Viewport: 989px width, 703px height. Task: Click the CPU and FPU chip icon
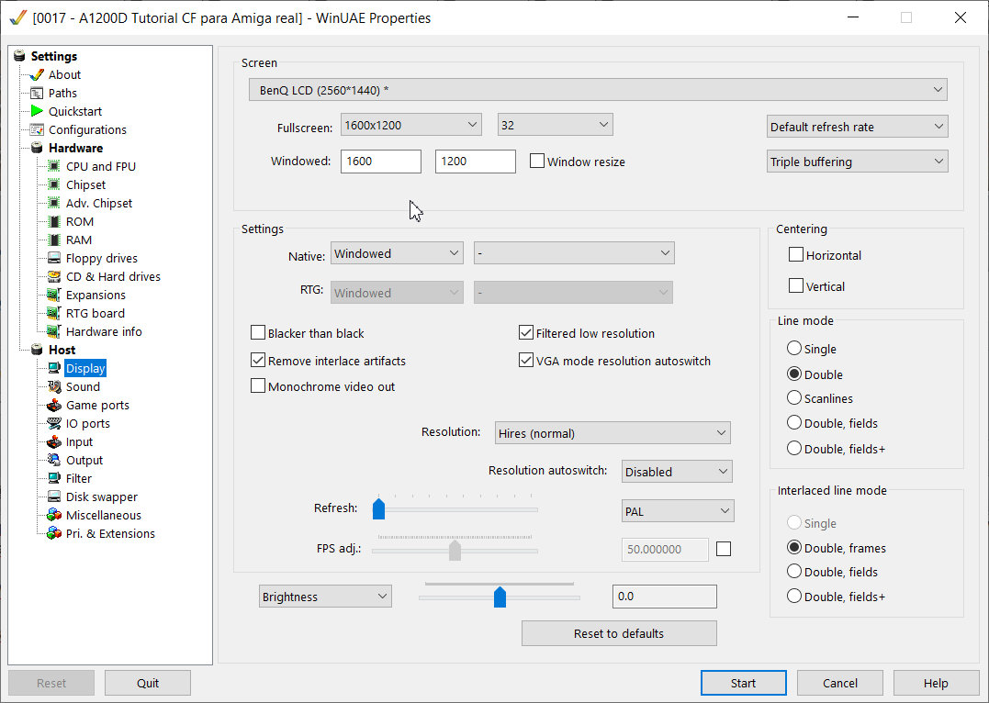click(x=54, y=166)
